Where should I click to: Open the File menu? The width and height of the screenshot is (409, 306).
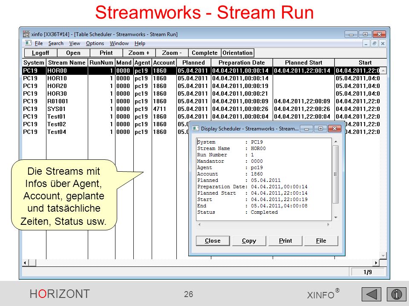[39, 43]
